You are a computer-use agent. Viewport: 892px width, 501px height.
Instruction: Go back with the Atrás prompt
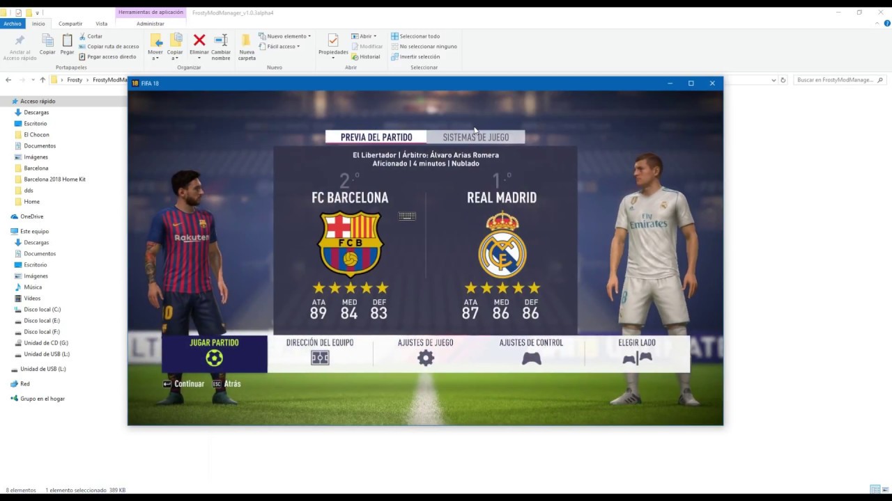226,384
